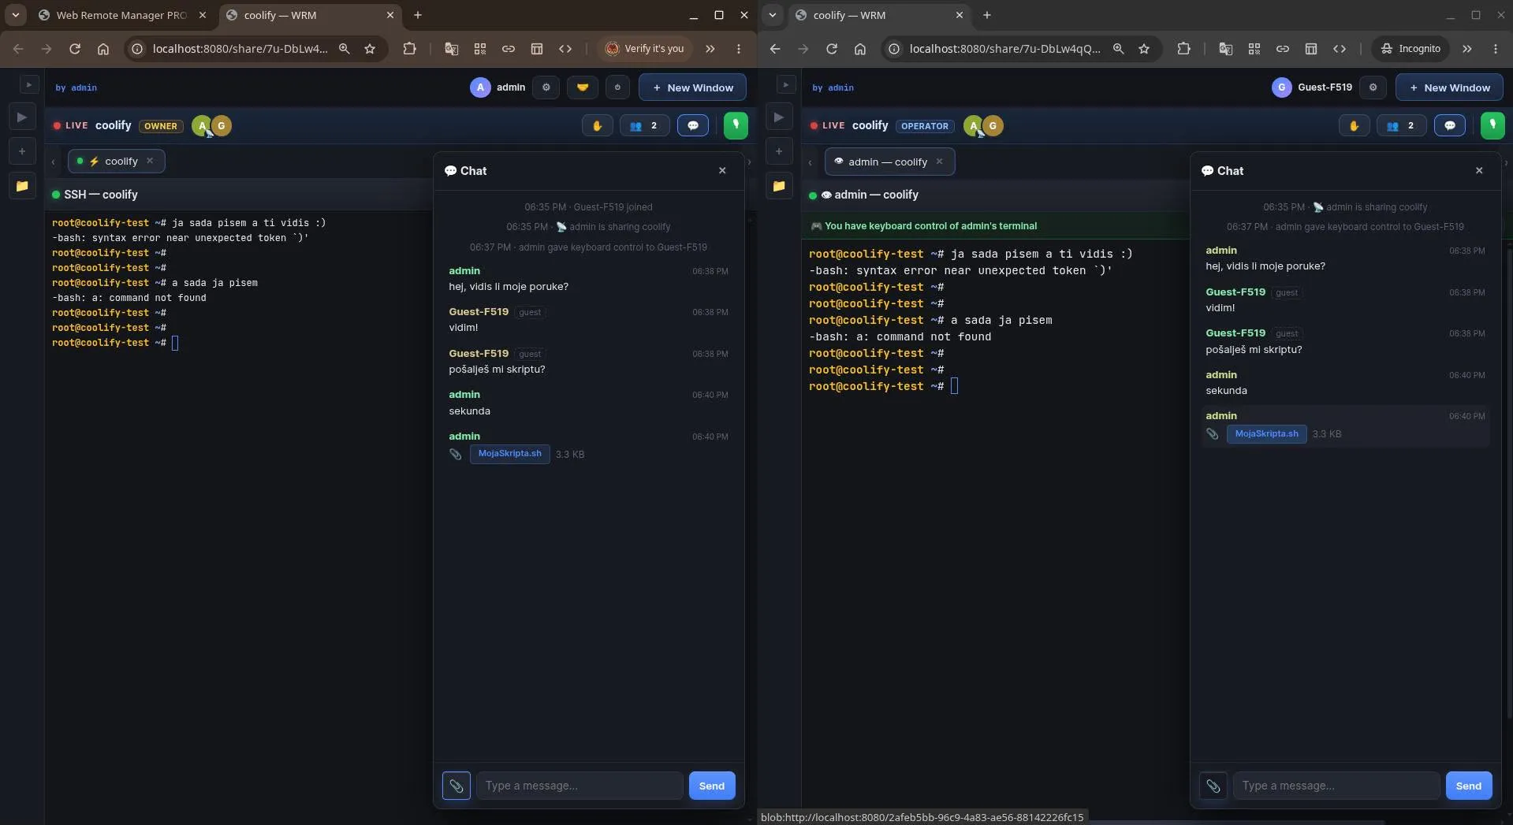Viewport: 1513px width, 825px height.
Task: Open new browser tab in left browser
Action: [418, 15]
